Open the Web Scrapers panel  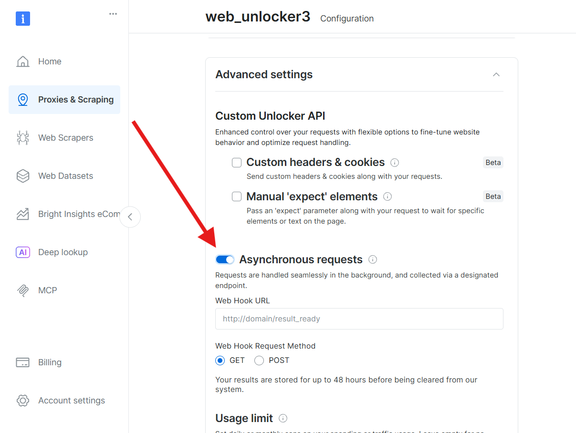[x=65, y=137]
